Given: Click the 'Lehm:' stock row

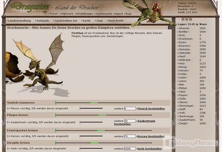Looking at the screenshot, I should (192, 81).
